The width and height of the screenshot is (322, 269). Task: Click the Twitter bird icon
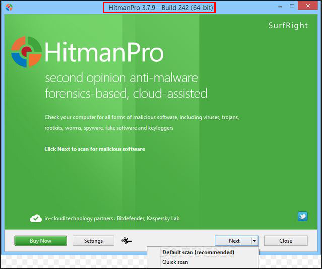point(303,216)
